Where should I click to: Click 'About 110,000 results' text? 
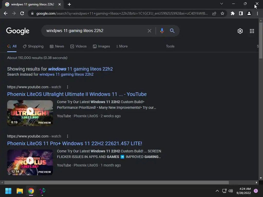[25, 58]
